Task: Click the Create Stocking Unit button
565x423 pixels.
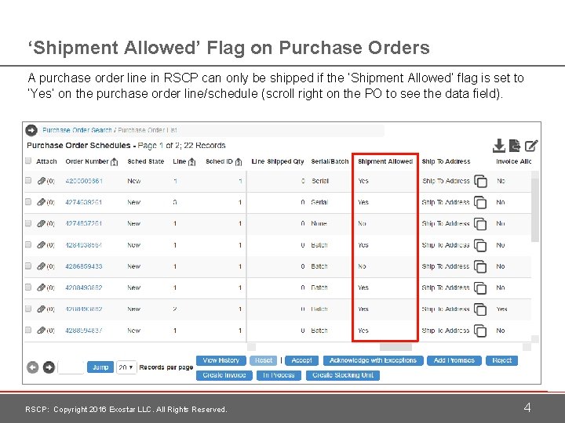Action: 343,375
